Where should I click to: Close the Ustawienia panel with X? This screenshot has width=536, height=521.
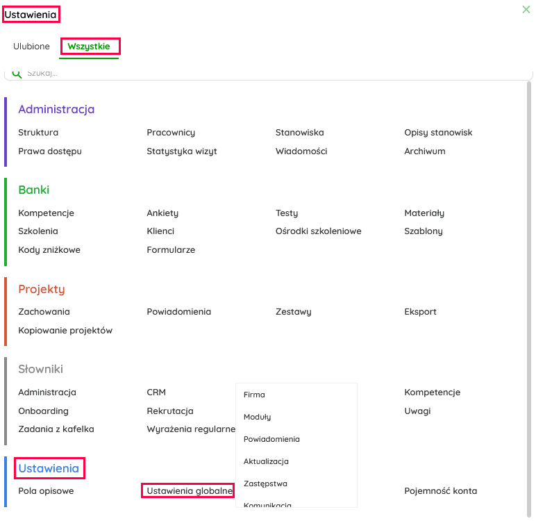click(x=526, y=10)
